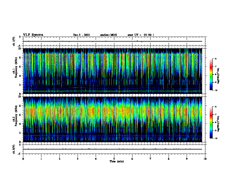
Task: Click the "Time (min)" axis label
Action: click(x=117, y=161)
